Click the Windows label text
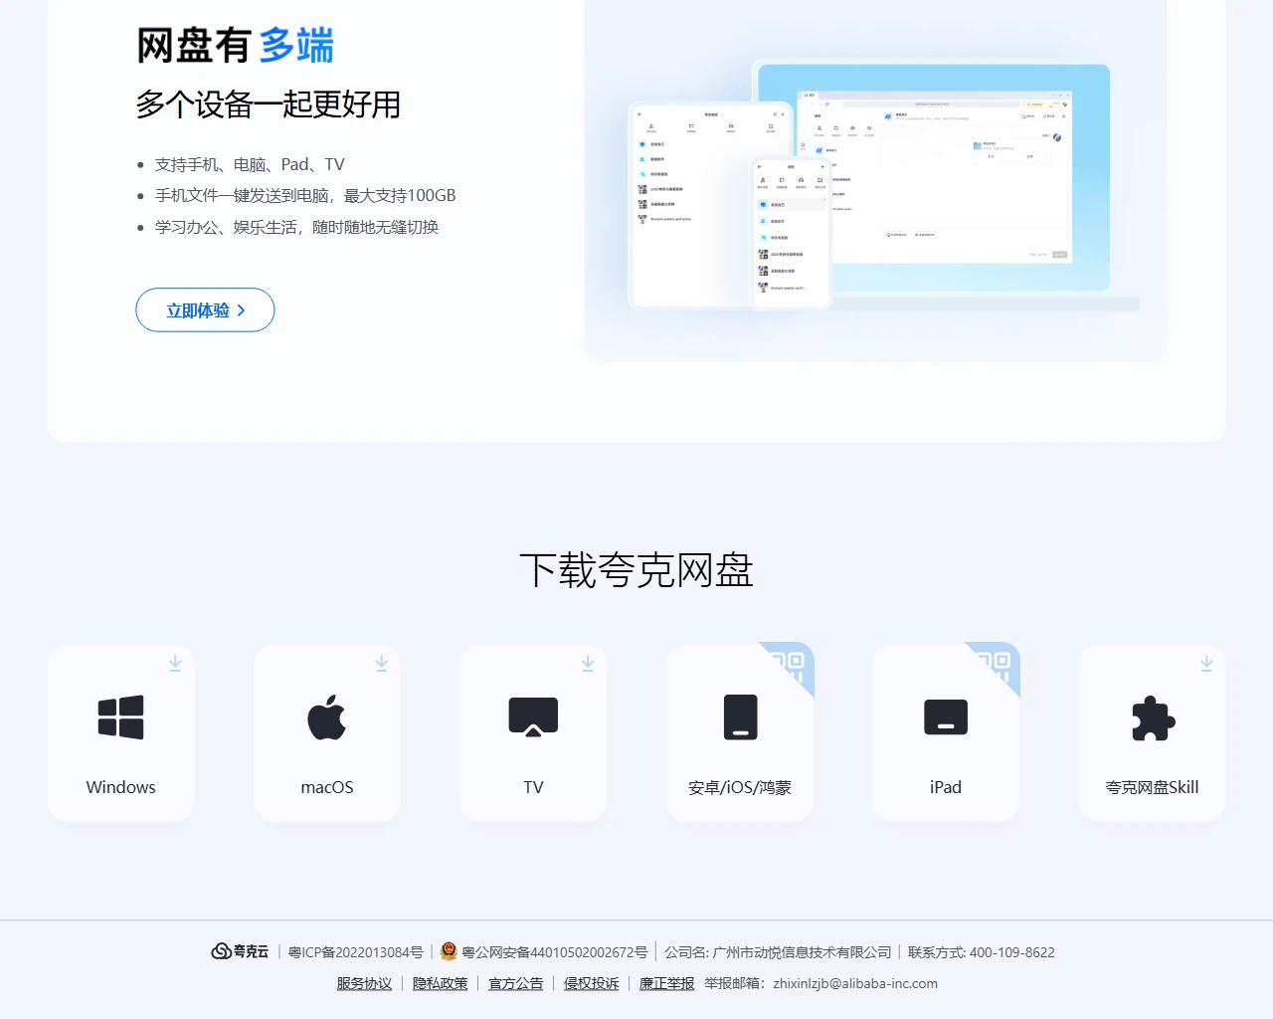This screenshot has height=1019, width=1273. [121, 787]
